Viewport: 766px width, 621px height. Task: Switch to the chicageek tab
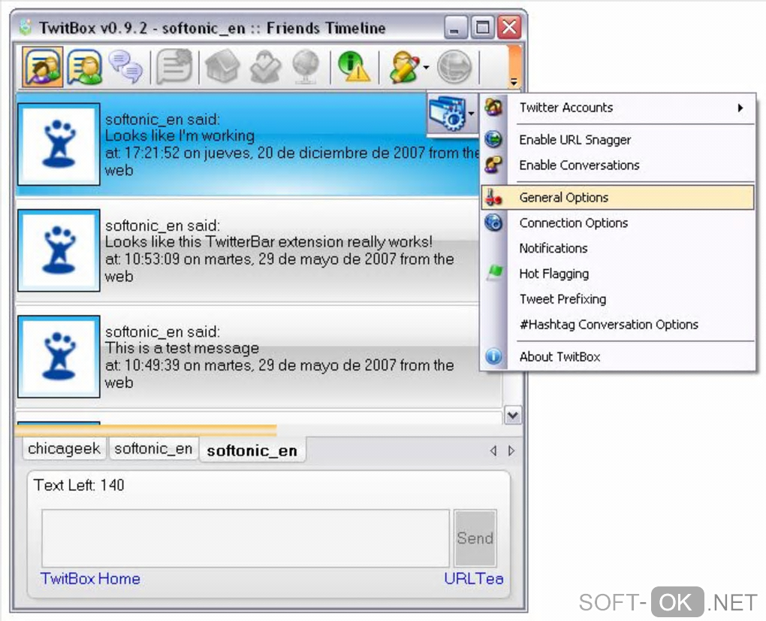point(64,448)
